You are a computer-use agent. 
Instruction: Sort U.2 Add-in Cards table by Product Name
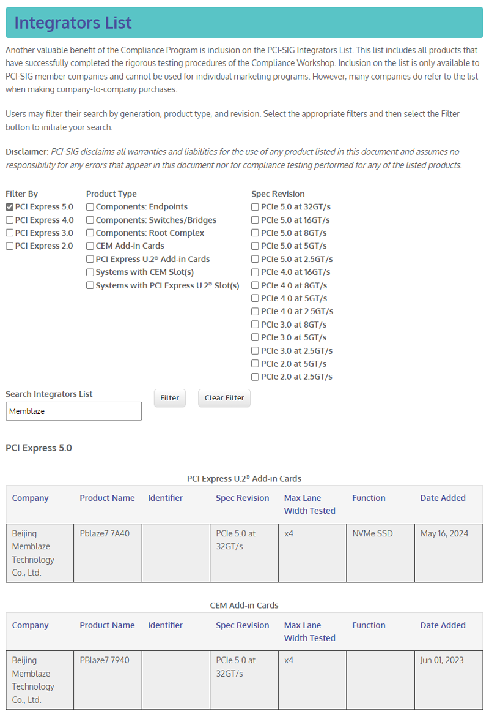[107, 498]
